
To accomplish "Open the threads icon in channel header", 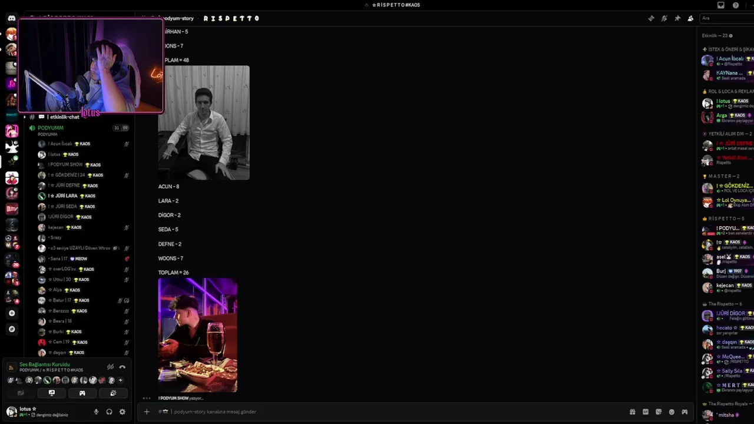I will coord(651,18).
